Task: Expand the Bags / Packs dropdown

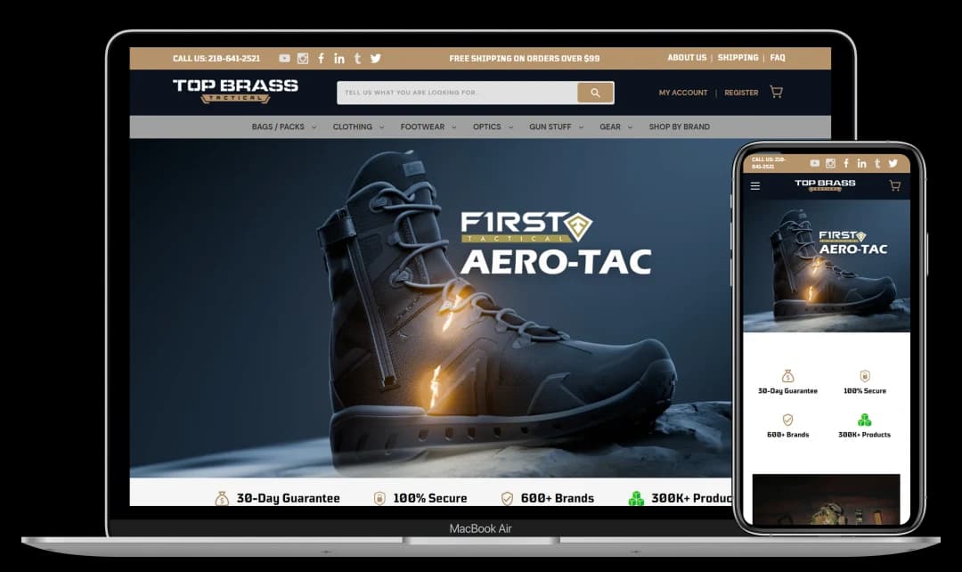Action: coord(283,127)
